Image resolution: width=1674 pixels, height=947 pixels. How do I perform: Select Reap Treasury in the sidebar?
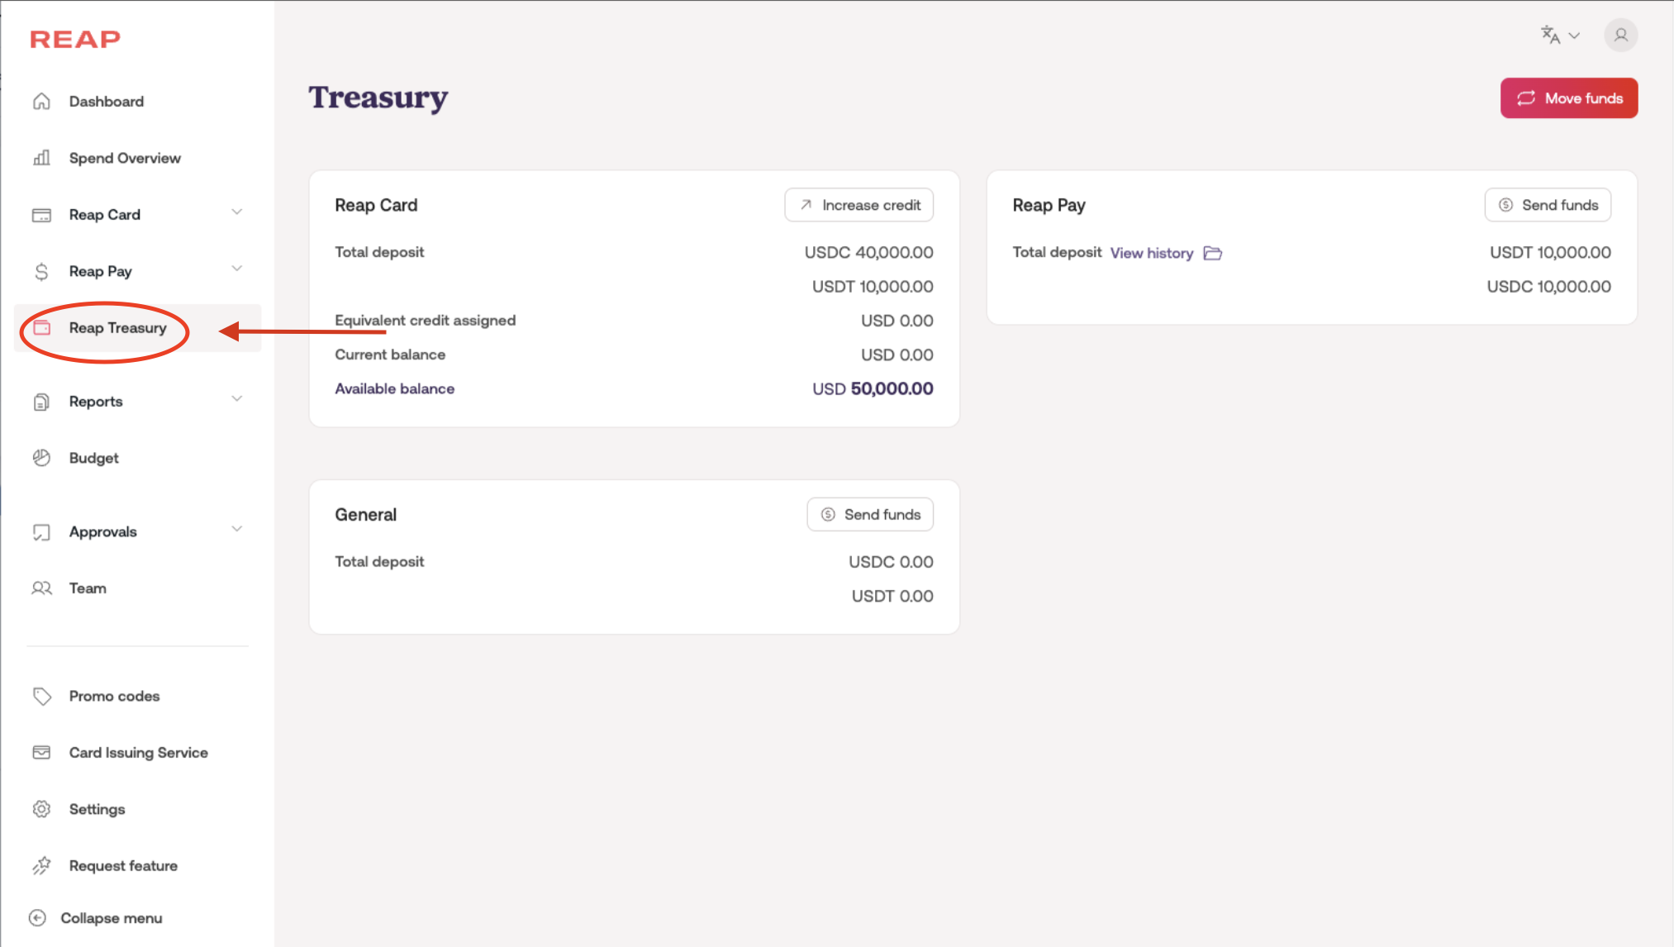point(117,328)
